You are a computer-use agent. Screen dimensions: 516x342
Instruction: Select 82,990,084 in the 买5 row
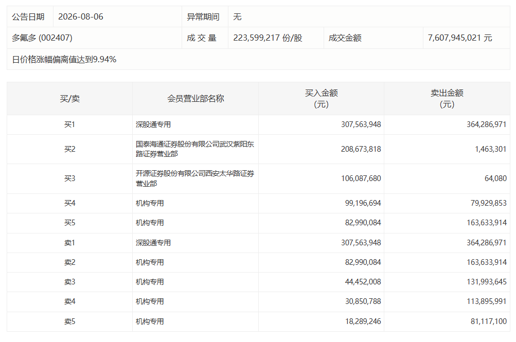click(x=363, y=223)
